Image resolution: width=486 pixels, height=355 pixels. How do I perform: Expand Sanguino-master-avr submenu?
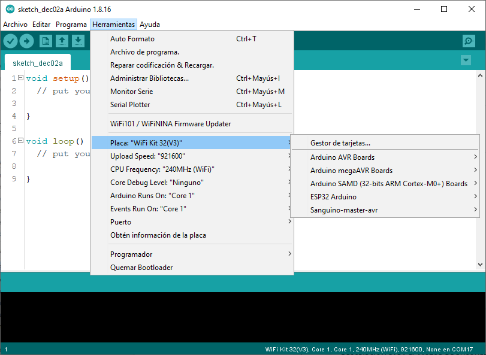385,210
